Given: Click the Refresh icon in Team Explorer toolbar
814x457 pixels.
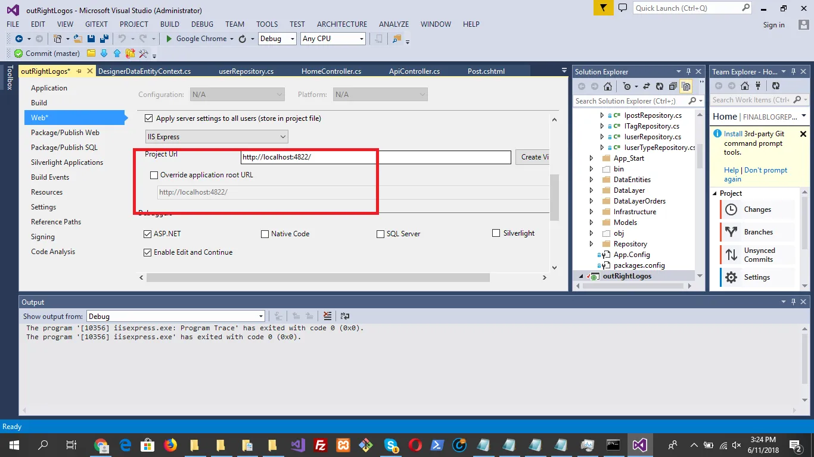Looking at the screenshot, I should coord(775,86).
